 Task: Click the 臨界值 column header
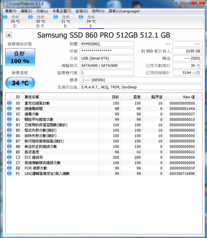click(153, 97)
